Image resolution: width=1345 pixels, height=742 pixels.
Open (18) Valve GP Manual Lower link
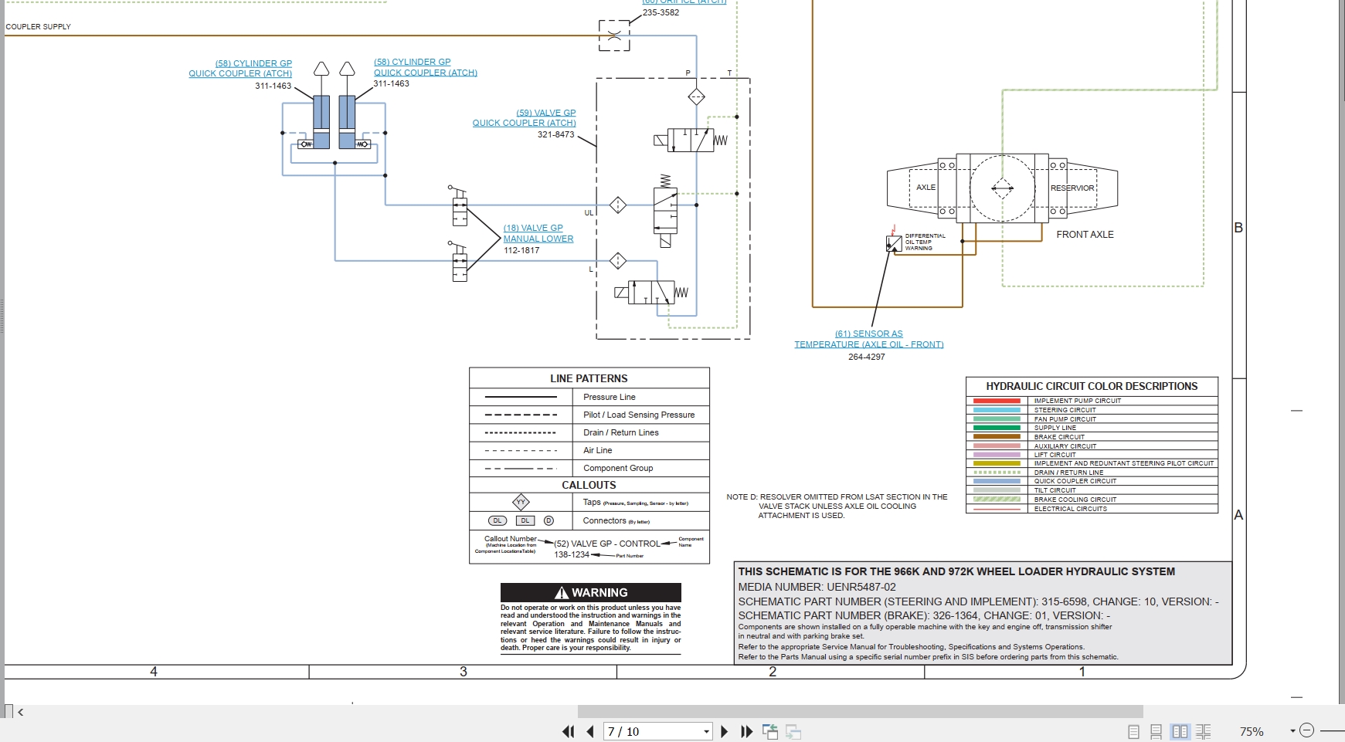[538, 233]
